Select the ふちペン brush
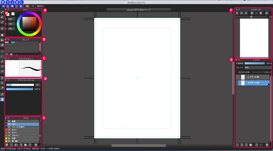The width and height of the screenshot is (273, 151). [x=22, y=136]
